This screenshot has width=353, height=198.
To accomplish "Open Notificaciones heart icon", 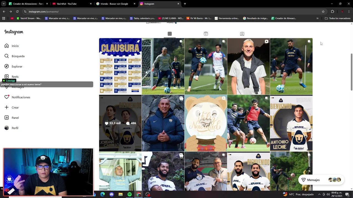I will 7,97.
